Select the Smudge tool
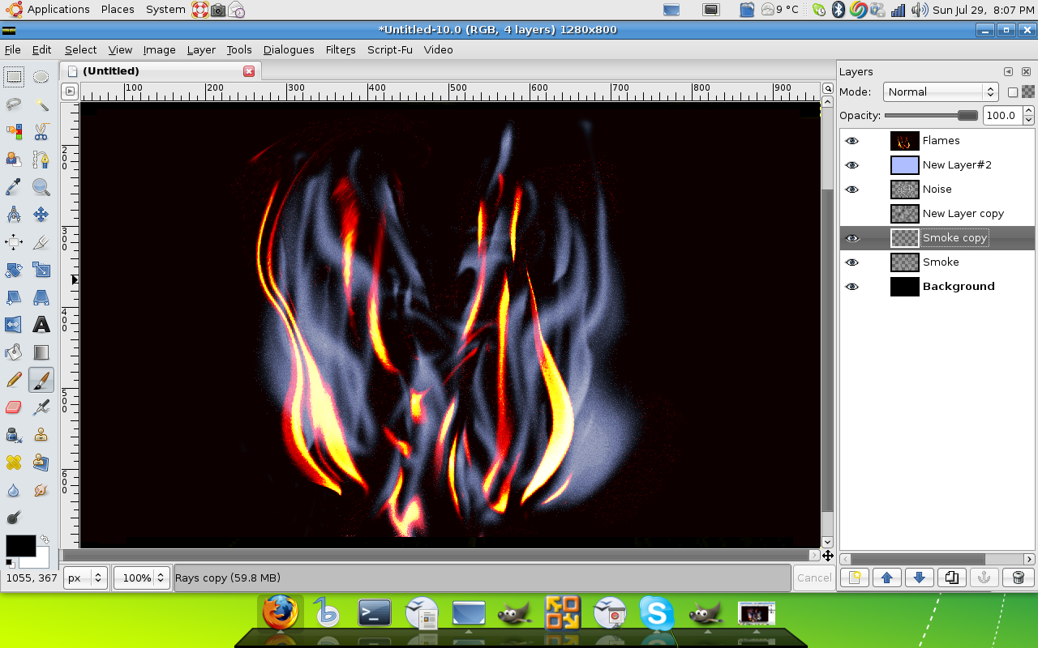This screenshot has width=1038, height=648. [41, 490]
